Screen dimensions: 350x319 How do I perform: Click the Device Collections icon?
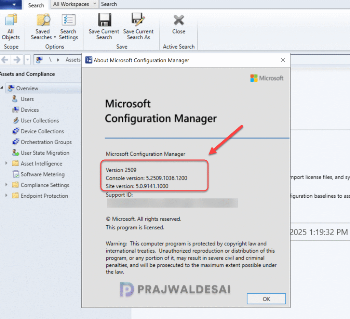16,131
